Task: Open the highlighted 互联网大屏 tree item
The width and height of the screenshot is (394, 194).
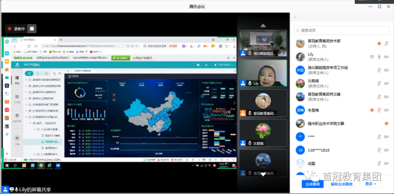Action: tap(43, 142)
